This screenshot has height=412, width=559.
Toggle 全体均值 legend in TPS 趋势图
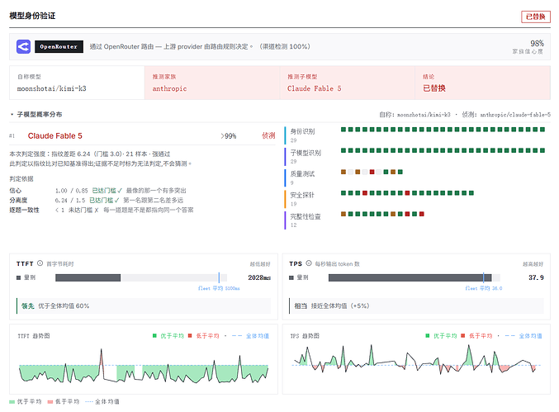[x=523, y=336]
